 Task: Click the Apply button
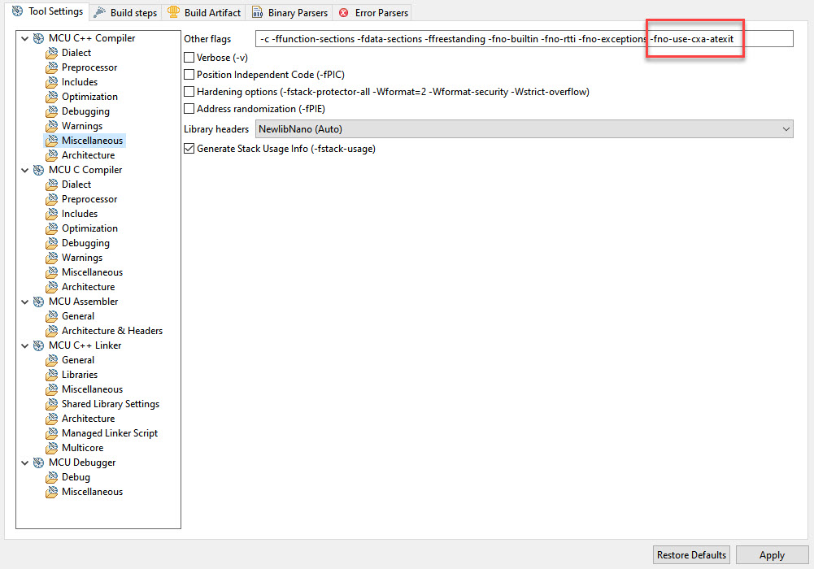coord(772,555)
